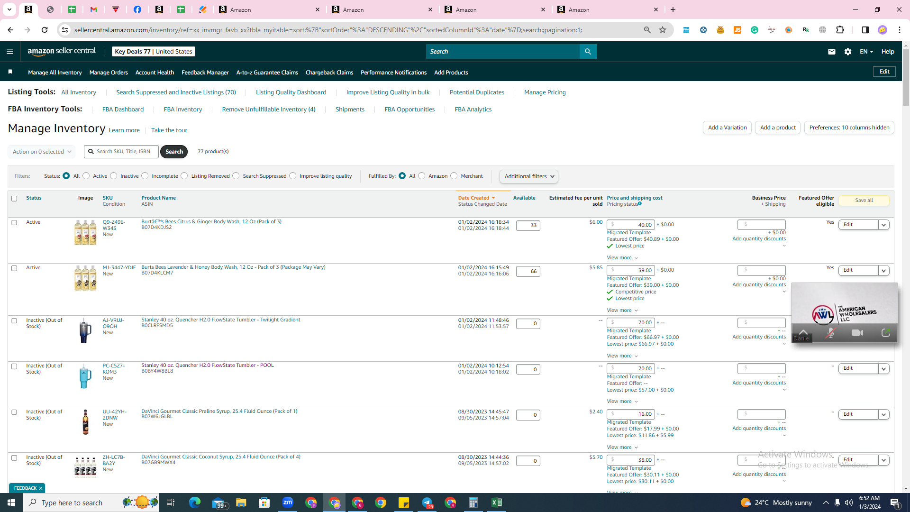This screenshot has height=512, width=910.
Task: Open the Action on 0 selected dropdown
Action: click(42, 152)
